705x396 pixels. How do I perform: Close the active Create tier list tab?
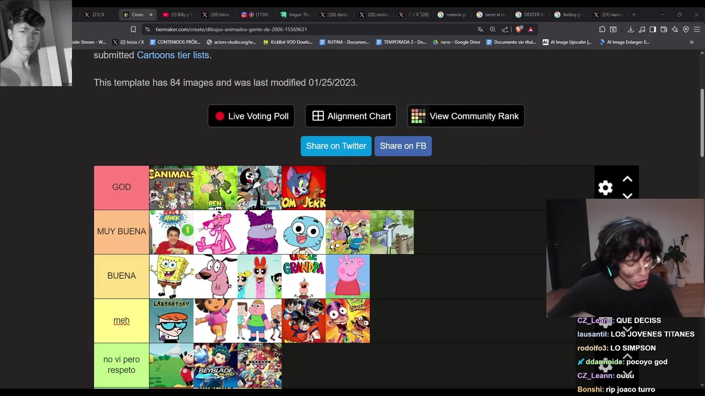150,15
